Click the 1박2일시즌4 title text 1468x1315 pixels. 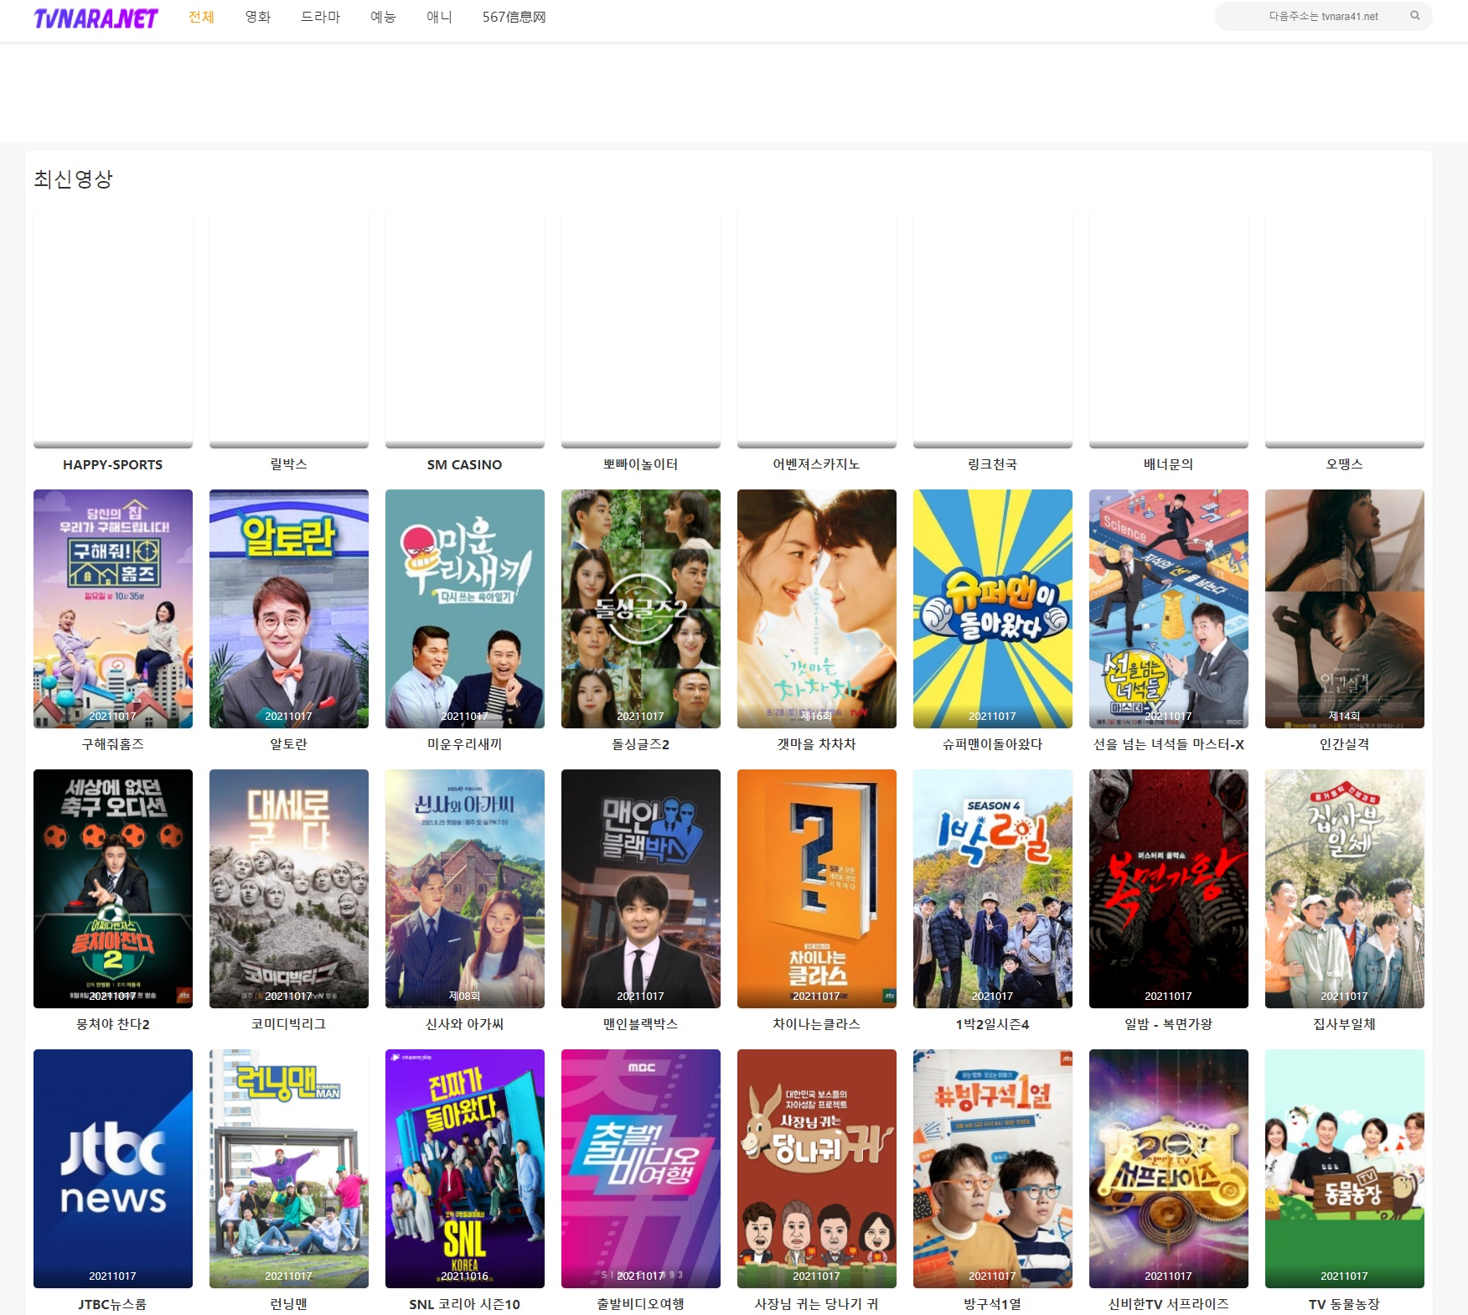tap(993, 1024)
